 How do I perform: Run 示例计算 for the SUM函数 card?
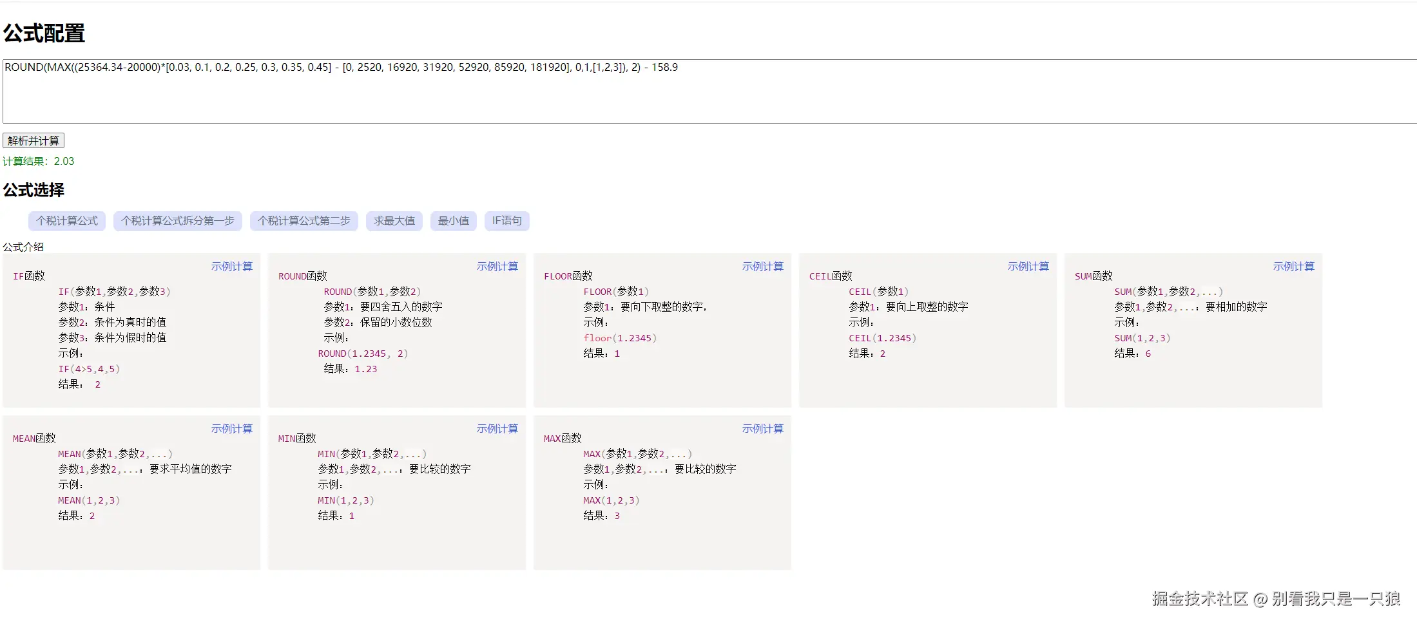[1293, 266]
